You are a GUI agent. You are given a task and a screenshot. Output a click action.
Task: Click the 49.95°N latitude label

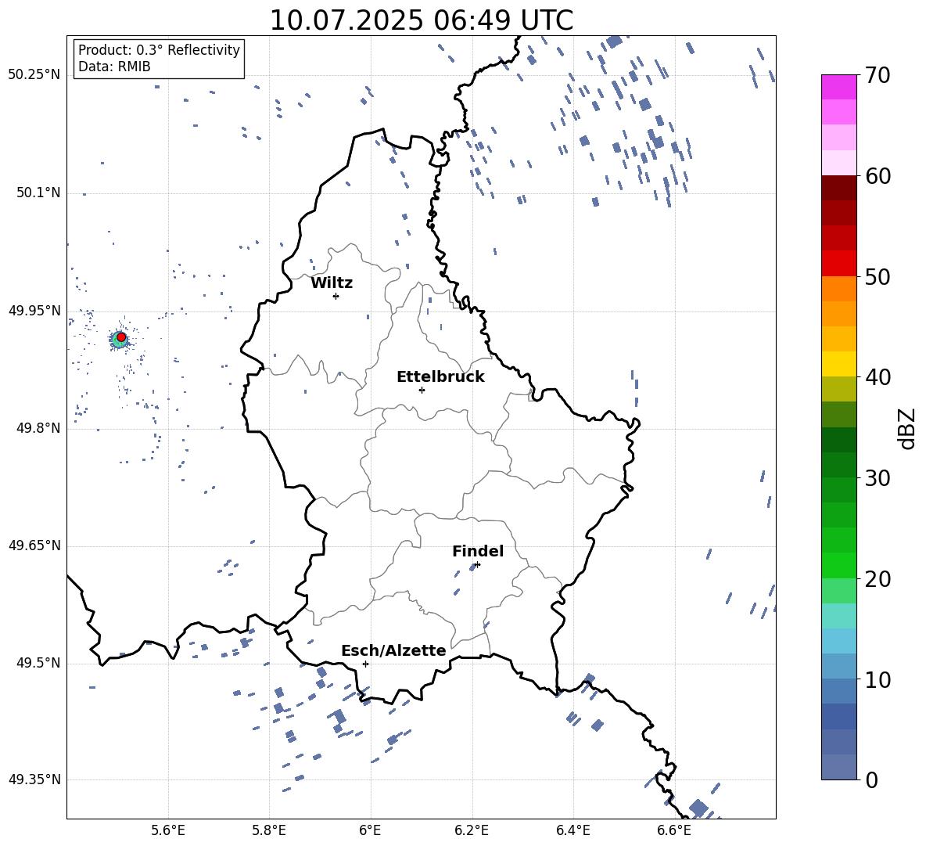pos(34,311)
